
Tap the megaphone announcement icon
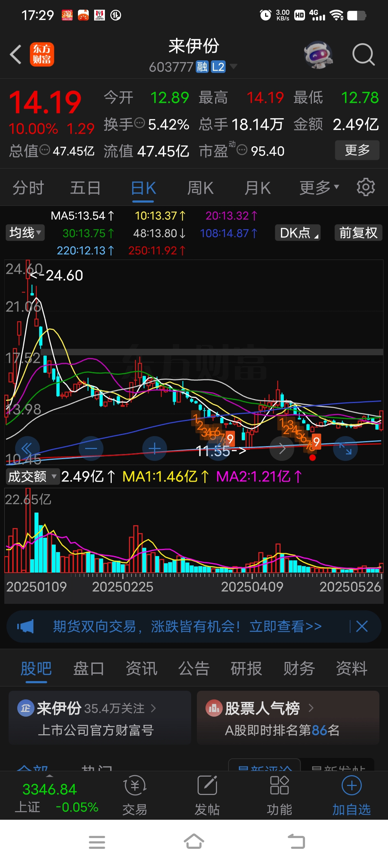(26, 626)
